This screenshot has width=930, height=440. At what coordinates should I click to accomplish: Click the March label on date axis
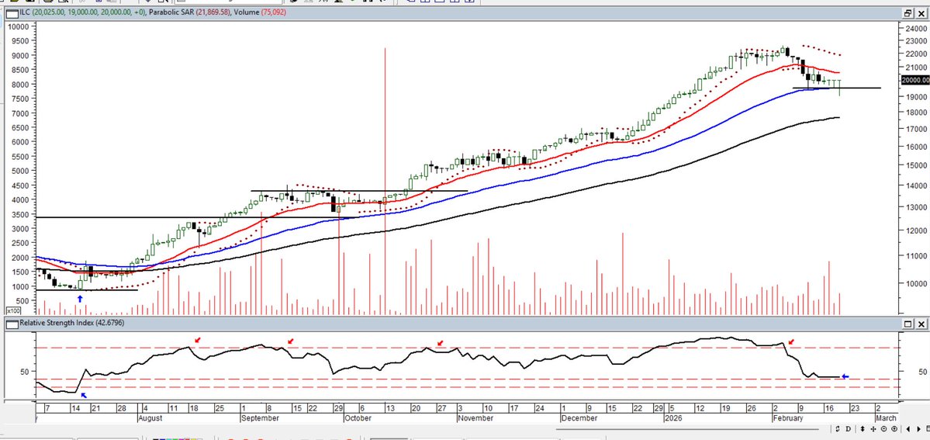[886, 418]
